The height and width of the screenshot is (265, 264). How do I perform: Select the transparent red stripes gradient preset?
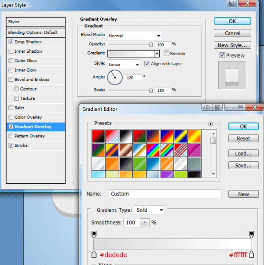pyautogui.click(x=180, y=150)
